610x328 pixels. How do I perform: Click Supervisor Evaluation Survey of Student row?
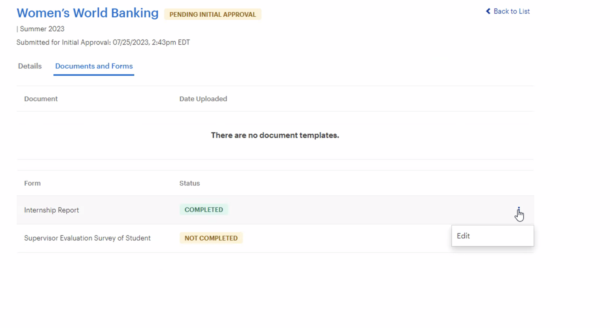point(275,238)
